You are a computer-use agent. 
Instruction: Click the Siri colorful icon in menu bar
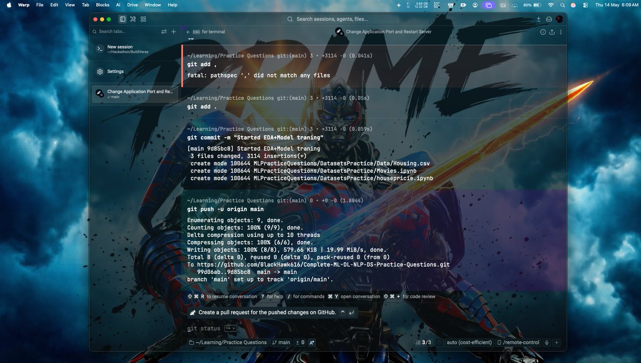pyautogui.click(x=573, y=5)
